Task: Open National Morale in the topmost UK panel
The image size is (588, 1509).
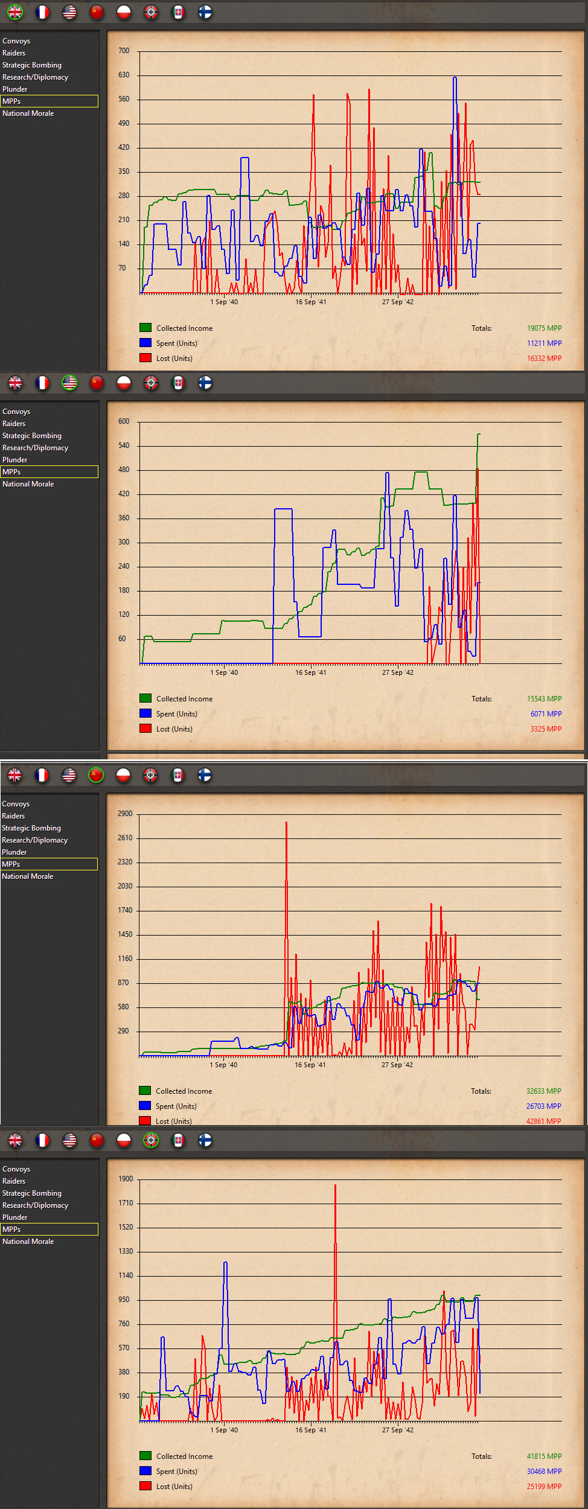Action: point(28,113)
